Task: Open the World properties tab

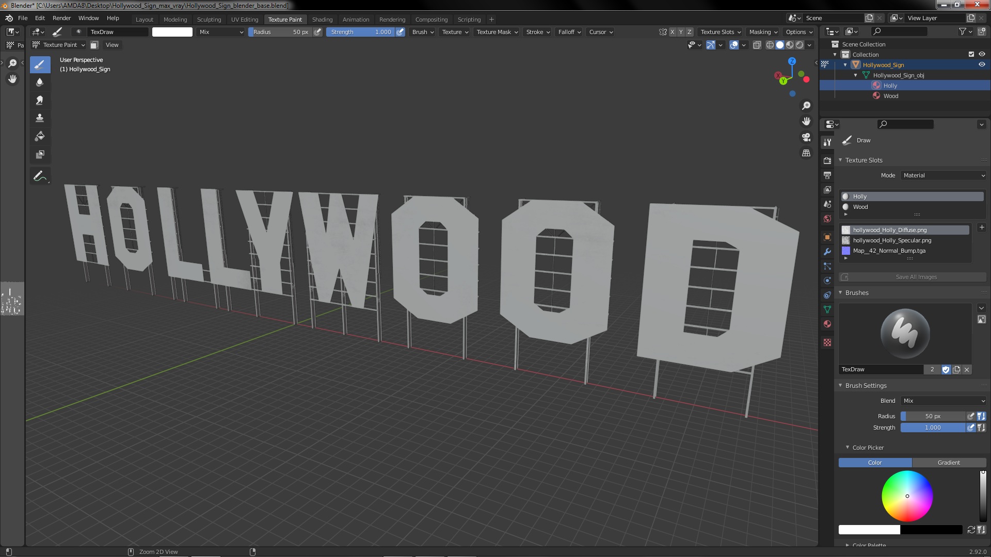Action: click(827, 219)
